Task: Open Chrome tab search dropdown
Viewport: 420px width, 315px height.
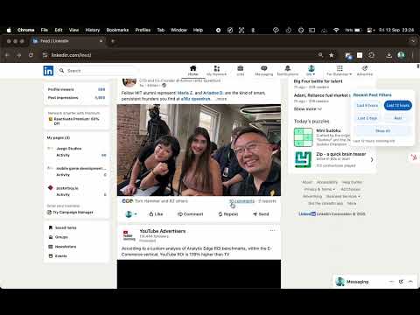Action: click(x=413, y=41)
